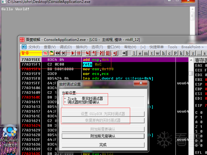207x155 pixels.
Task: Select the lea edx,dword ptr instruction
Action: point(118,79)
